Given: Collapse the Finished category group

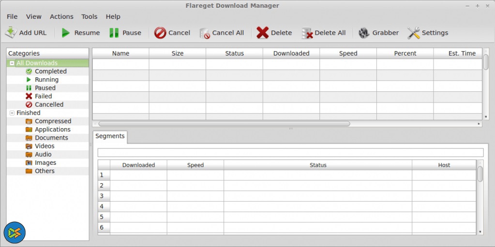Looking at the screenshot, I should (x=12, y=113).
